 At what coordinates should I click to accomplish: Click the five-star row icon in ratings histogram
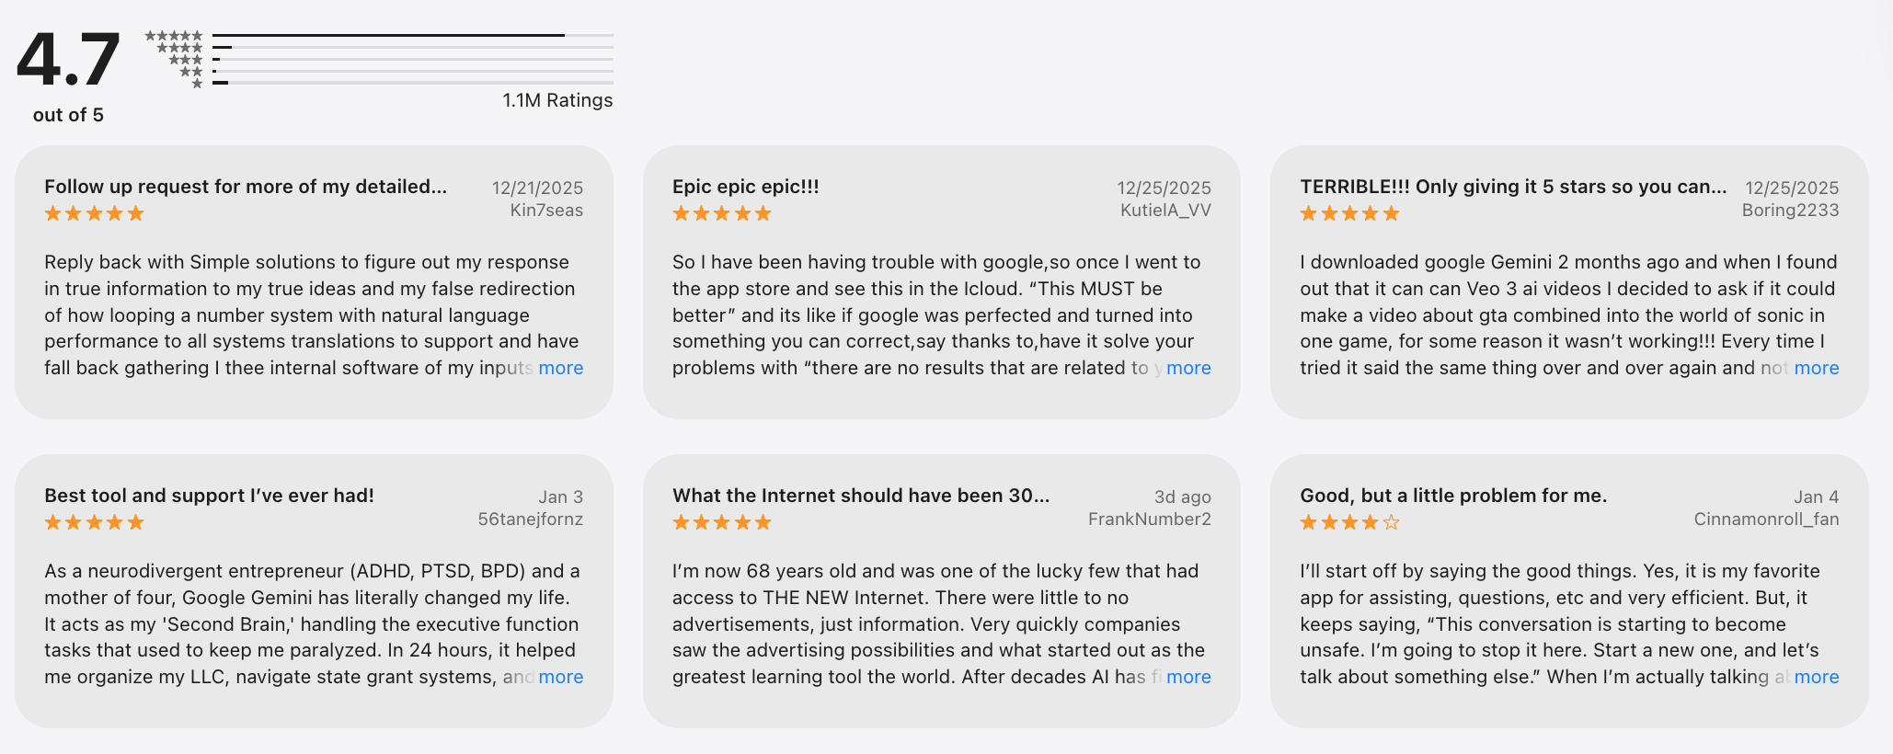pyautogui.click(x=174, y=36)
